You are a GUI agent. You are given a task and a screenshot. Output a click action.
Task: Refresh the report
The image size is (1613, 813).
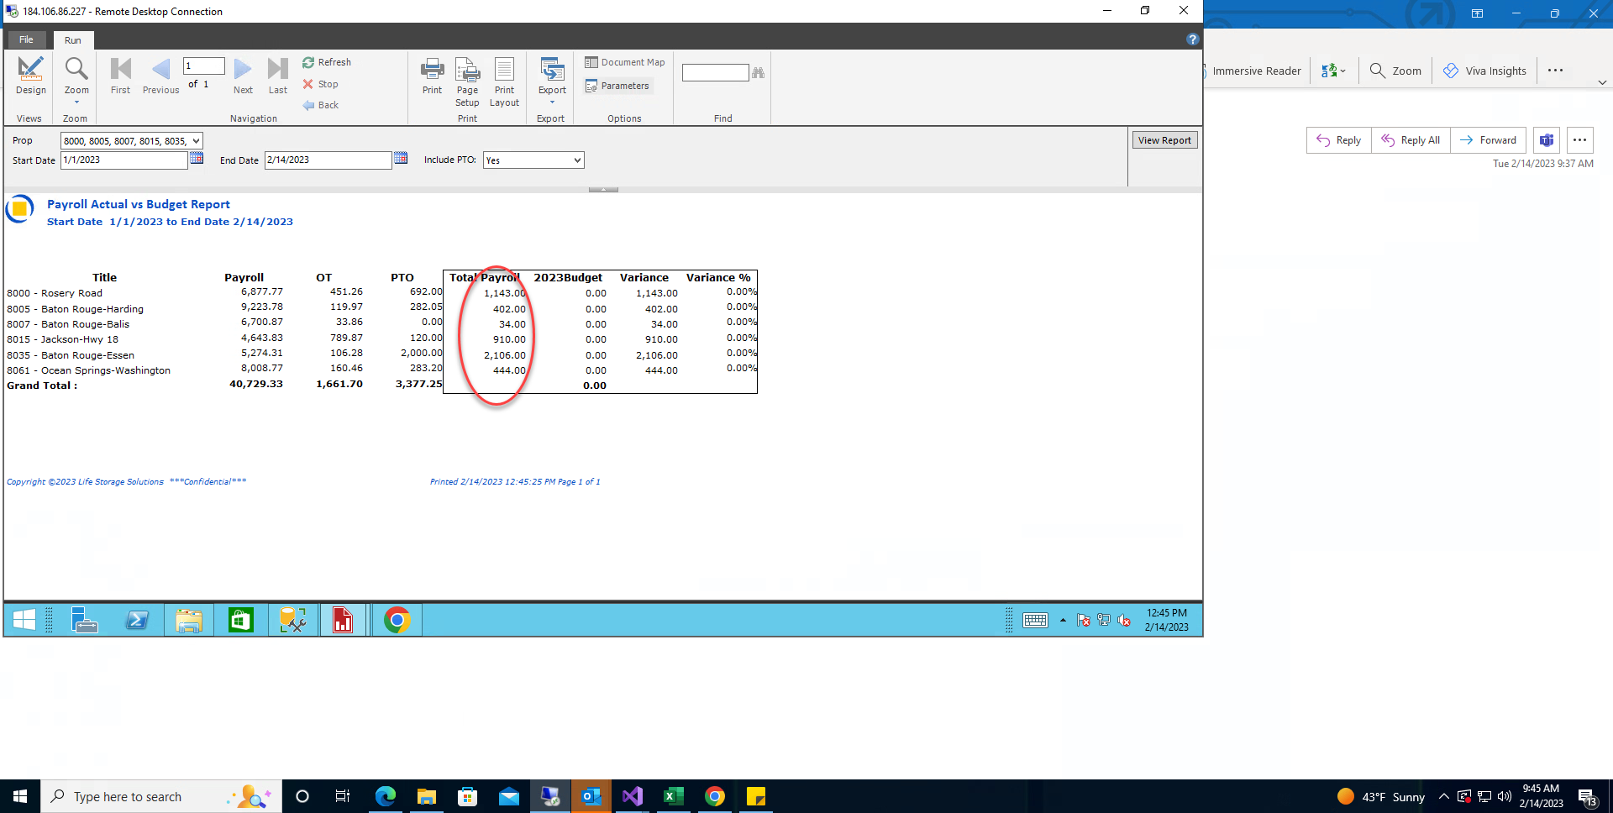click(x=327, y=62)
